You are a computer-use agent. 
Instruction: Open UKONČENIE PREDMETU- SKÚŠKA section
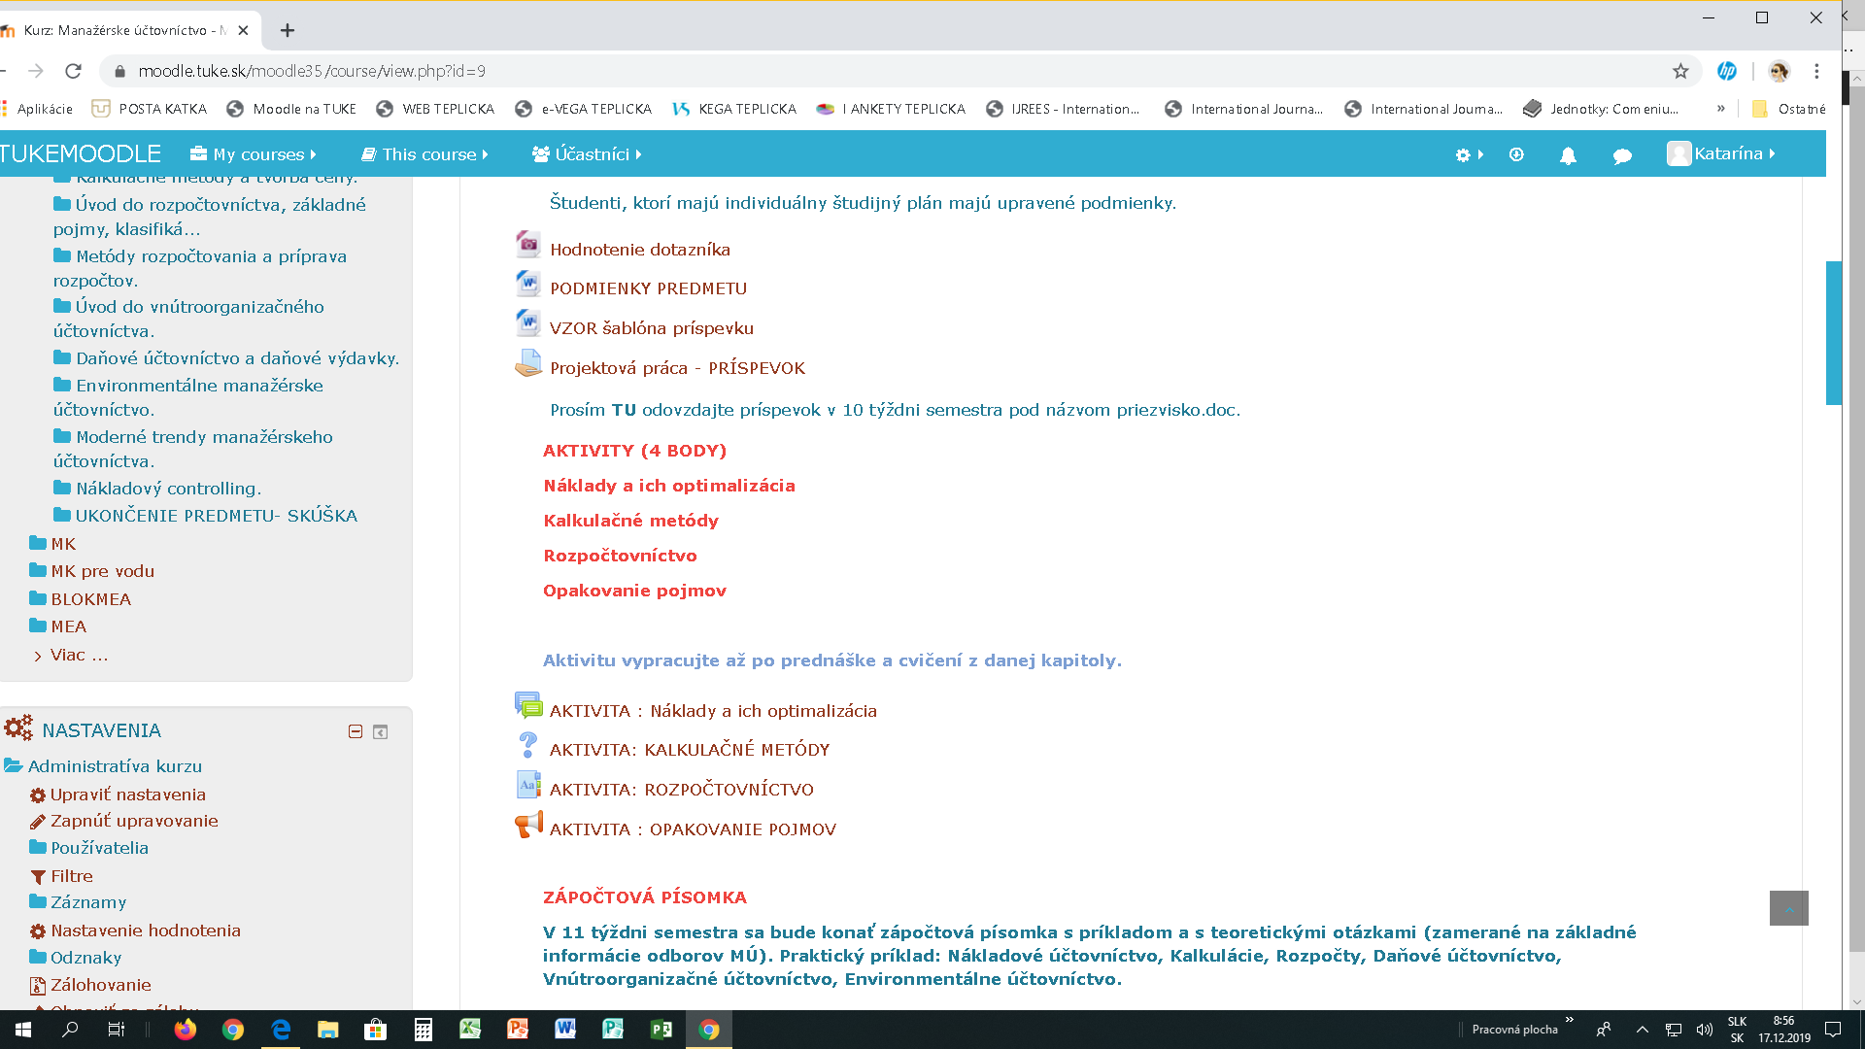[x=216, y=516]
